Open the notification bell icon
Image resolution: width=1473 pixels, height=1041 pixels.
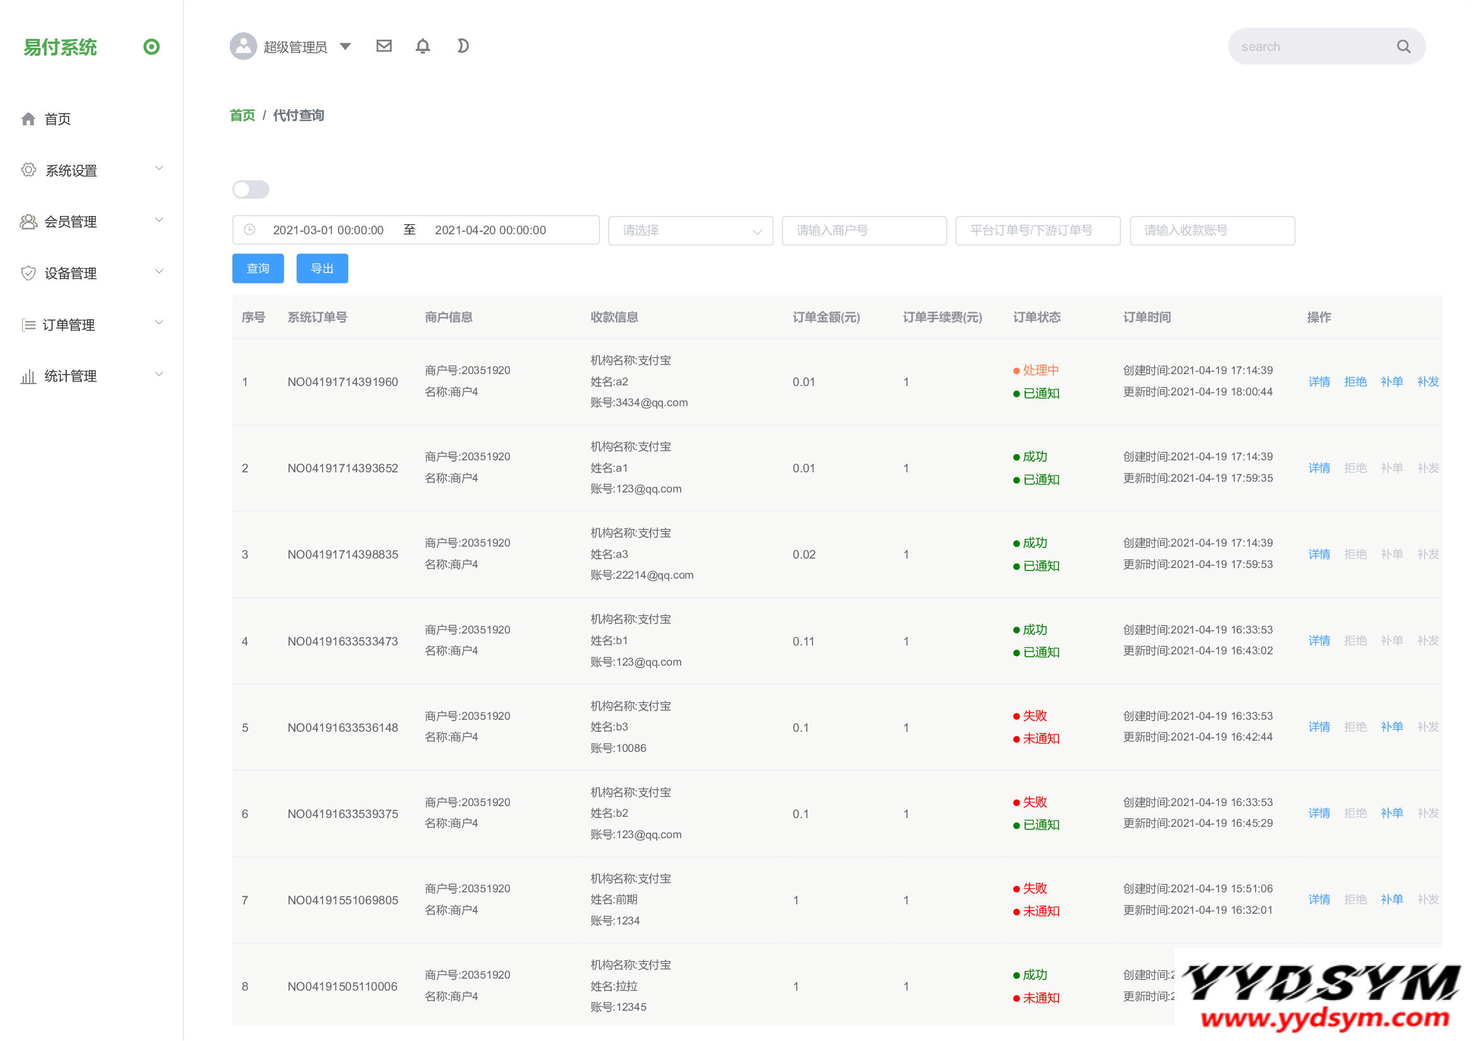click(423, 46)
